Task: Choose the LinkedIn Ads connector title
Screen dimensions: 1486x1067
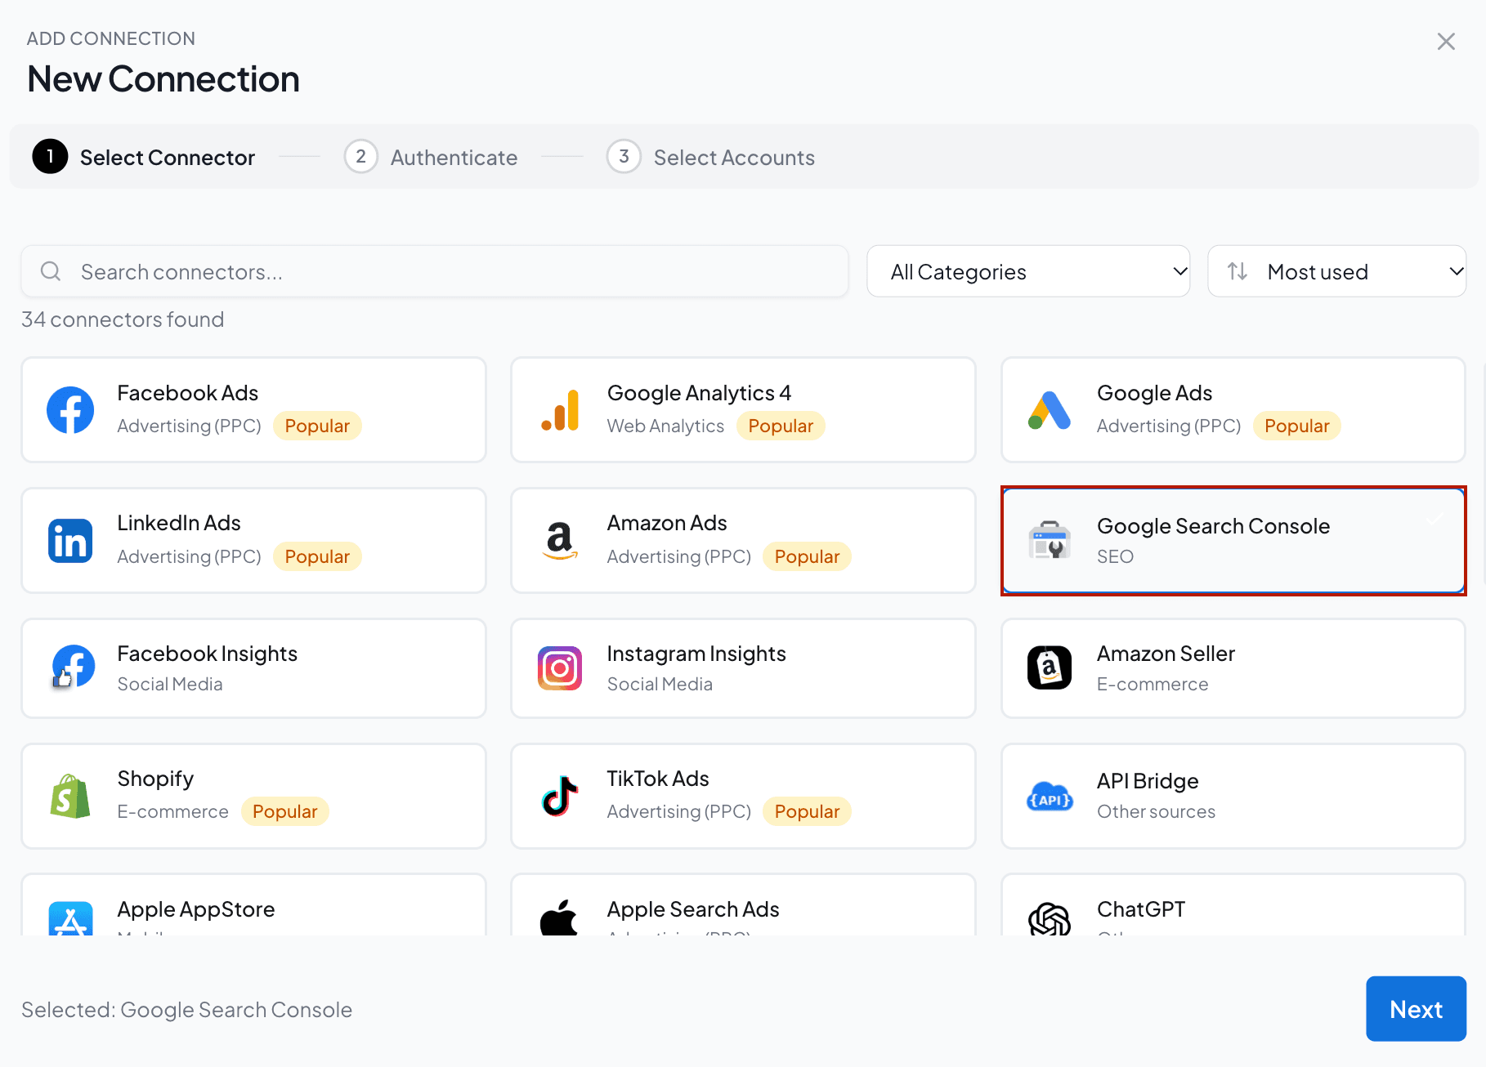Action: point(179,523)
